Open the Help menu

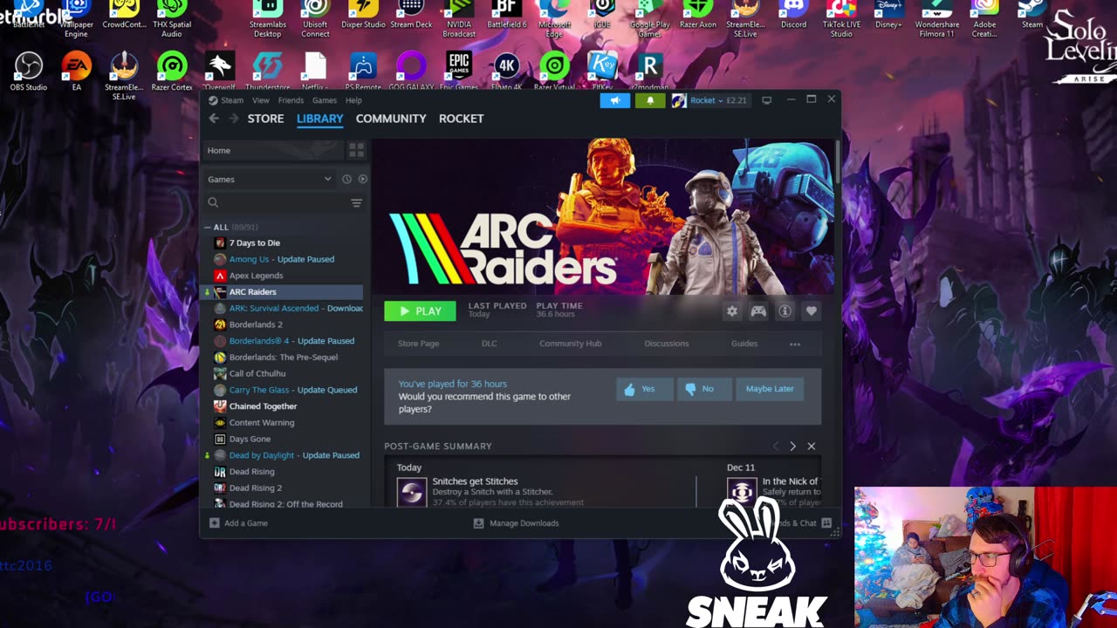pos(353,100)
